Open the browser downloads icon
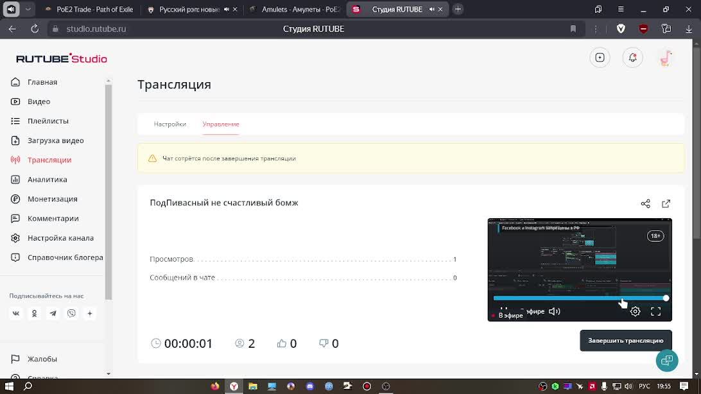 pos(689,29)
